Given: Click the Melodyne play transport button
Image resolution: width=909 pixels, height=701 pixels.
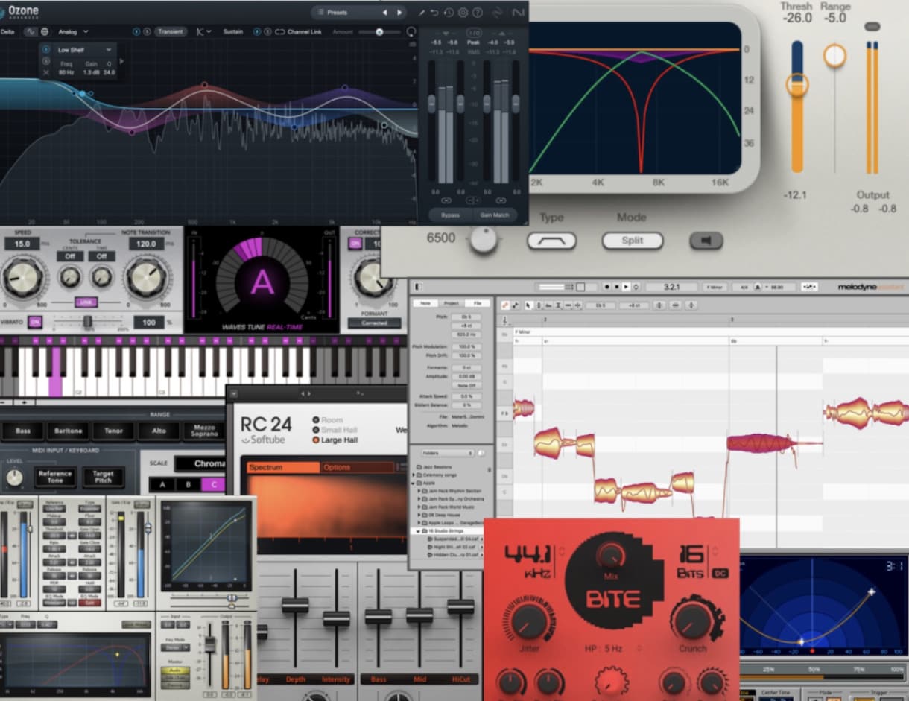Looking at the screenshot, I should [x=626, y=286].
